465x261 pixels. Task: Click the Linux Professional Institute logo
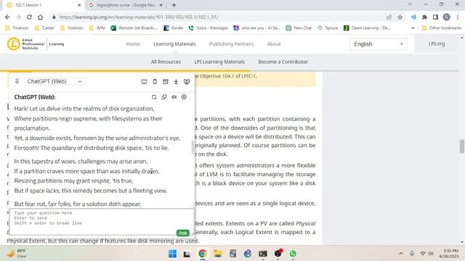coord(36,43)
